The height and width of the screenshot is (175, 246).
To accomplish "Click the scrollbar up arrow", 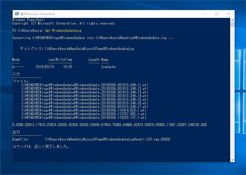I will pyautogui.click(x=232, y=20).
